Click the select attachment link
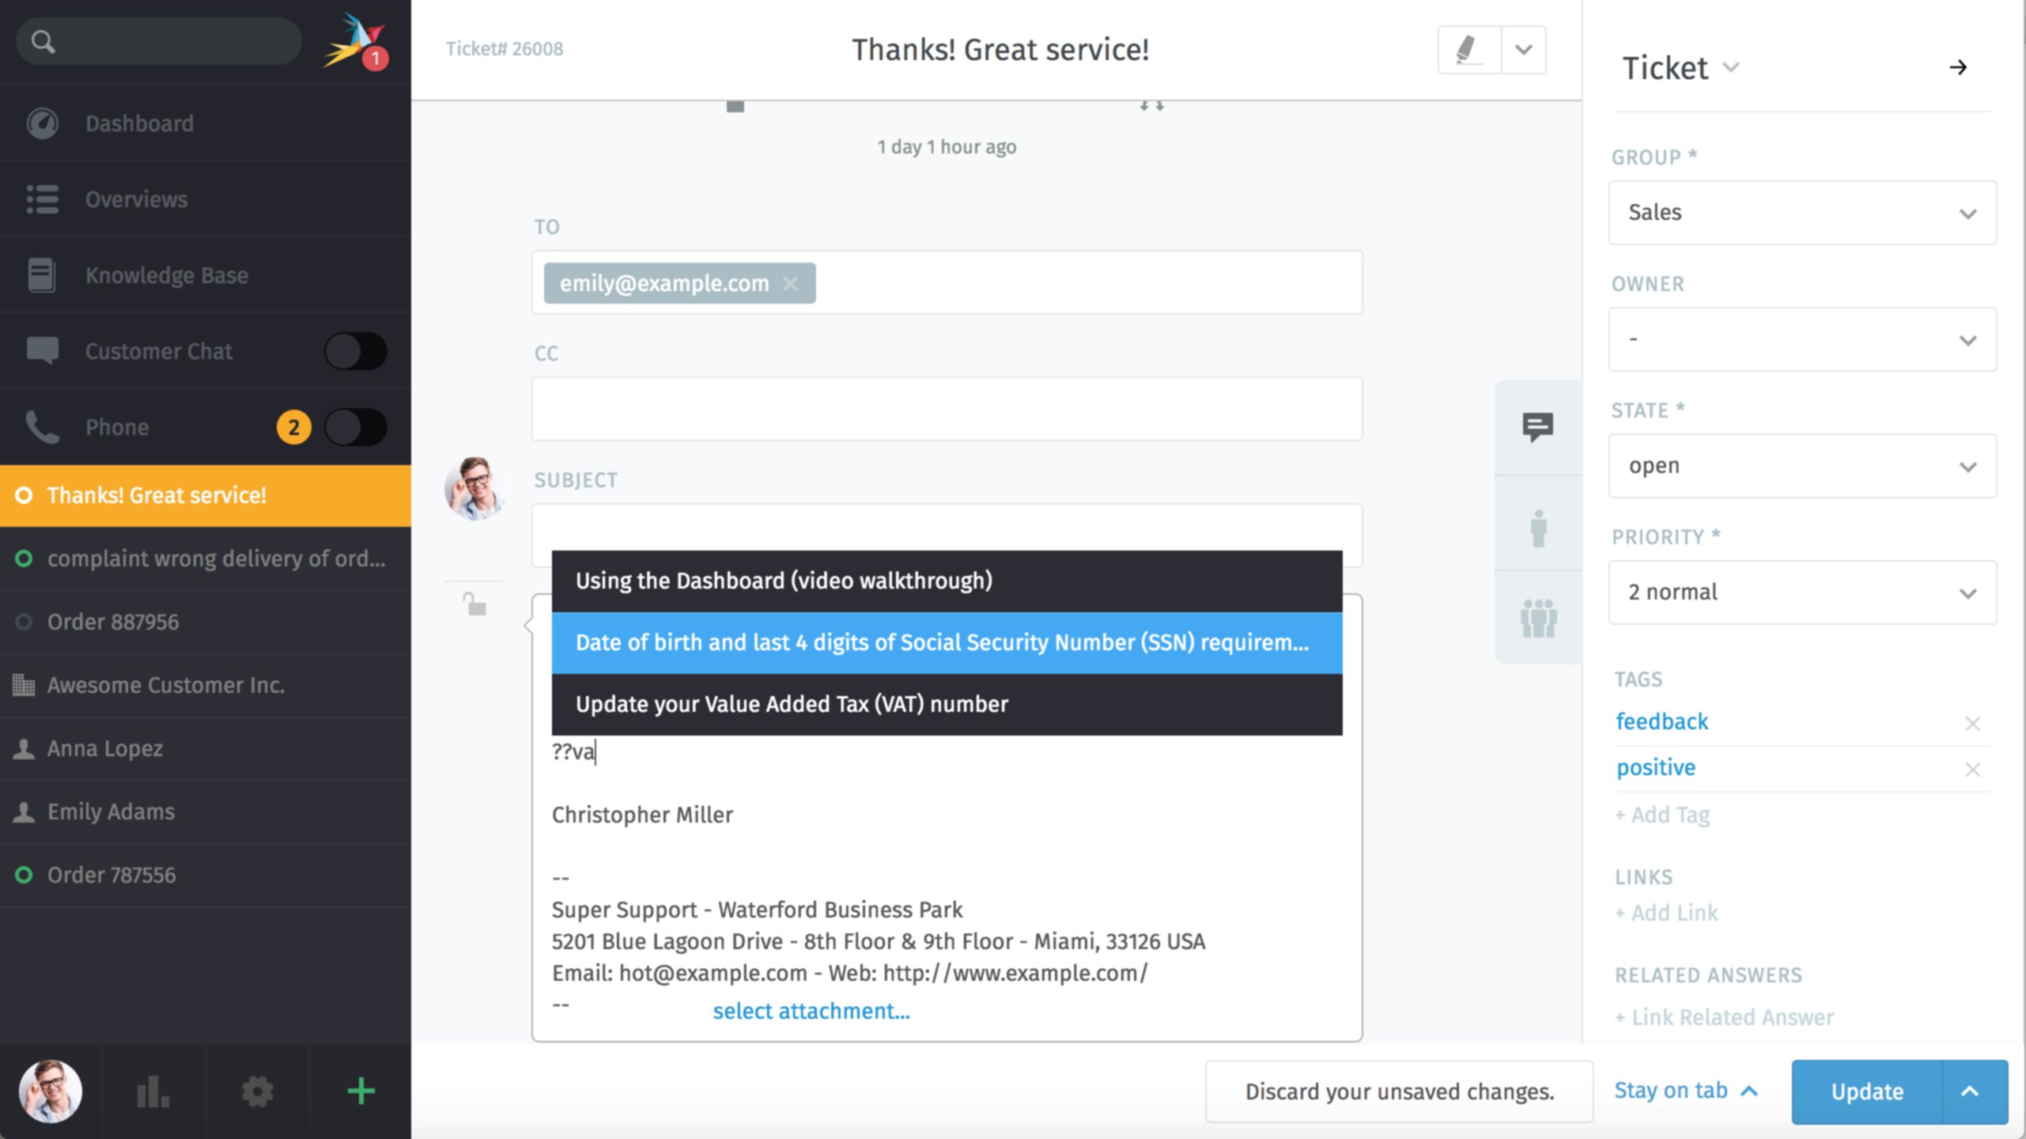Screen dimensions: 2026x1139 [811, 1011]
